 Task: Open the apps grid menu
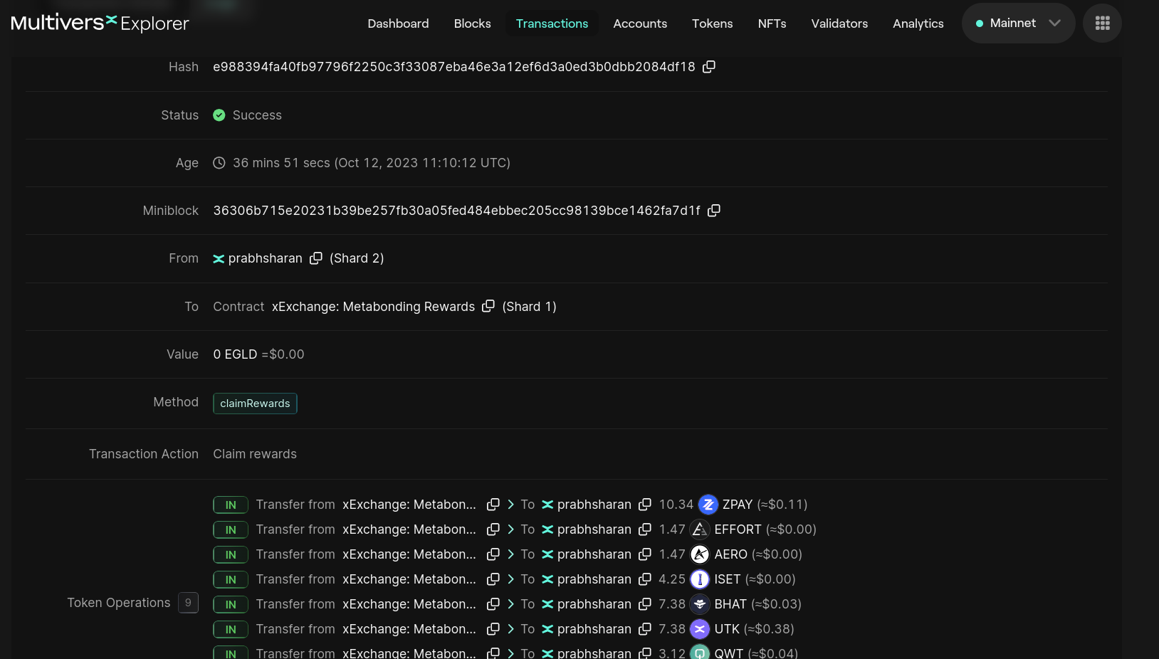point(1102,23)
